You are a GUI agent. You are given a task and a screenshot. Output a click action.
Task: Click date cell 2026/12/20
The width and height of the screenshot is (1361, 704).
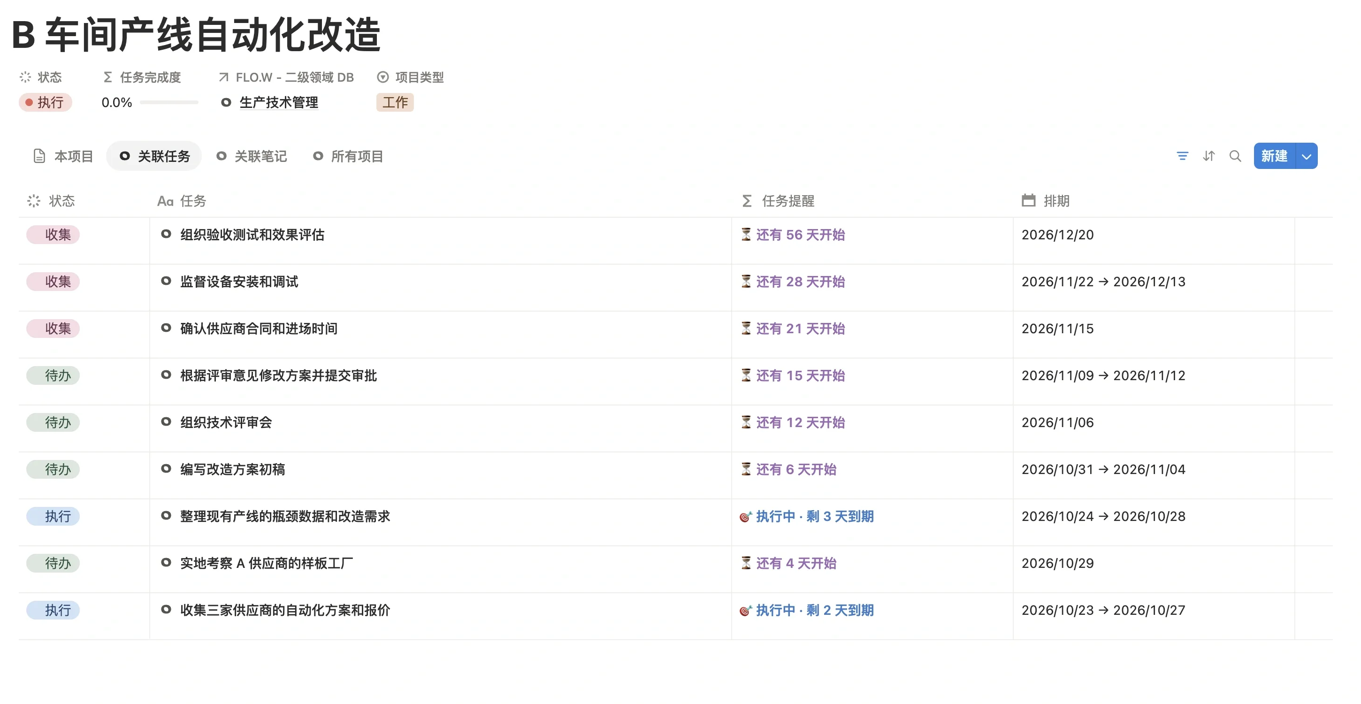click(x=1057, y=235)
